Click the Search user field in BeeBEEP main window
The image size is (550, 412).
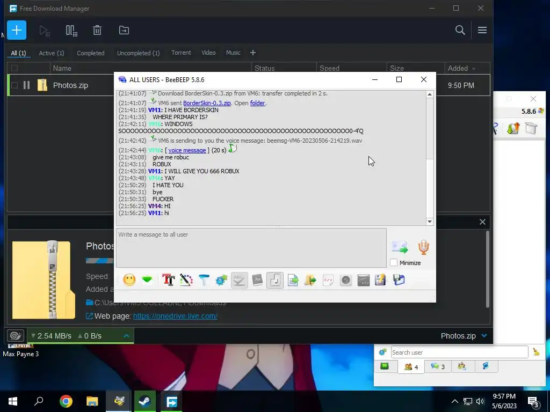[x=459, y=352]
